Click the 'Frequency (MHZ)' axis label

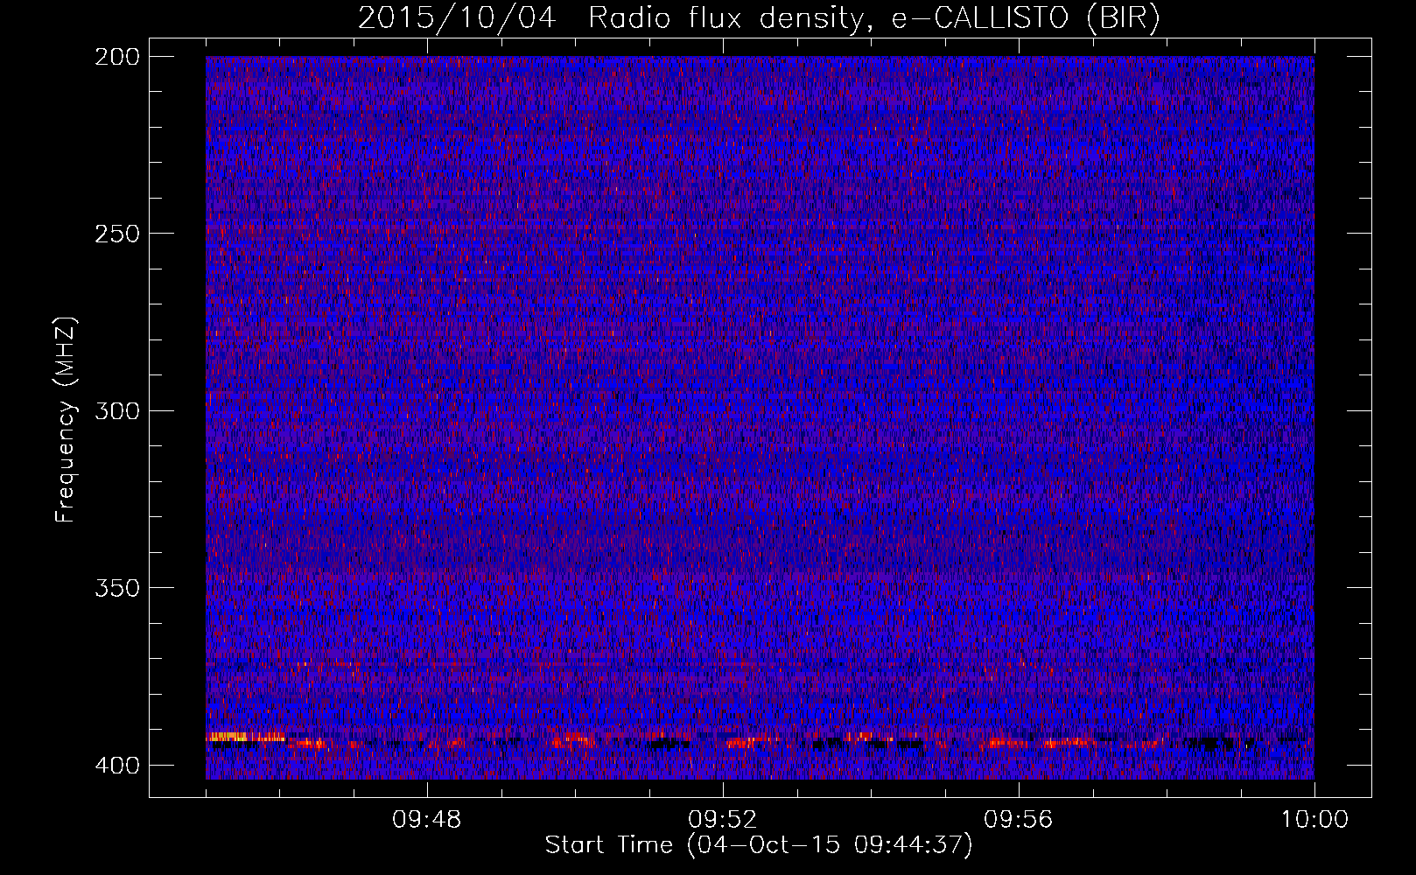[66, 419]
